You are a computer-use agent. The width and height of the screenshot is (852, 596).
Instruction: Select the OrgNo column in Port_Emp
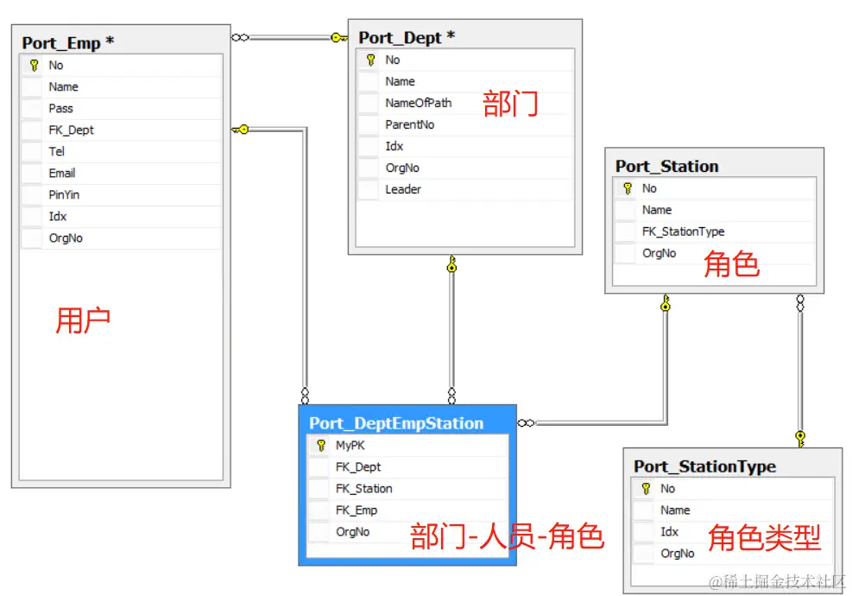(121, 238)
